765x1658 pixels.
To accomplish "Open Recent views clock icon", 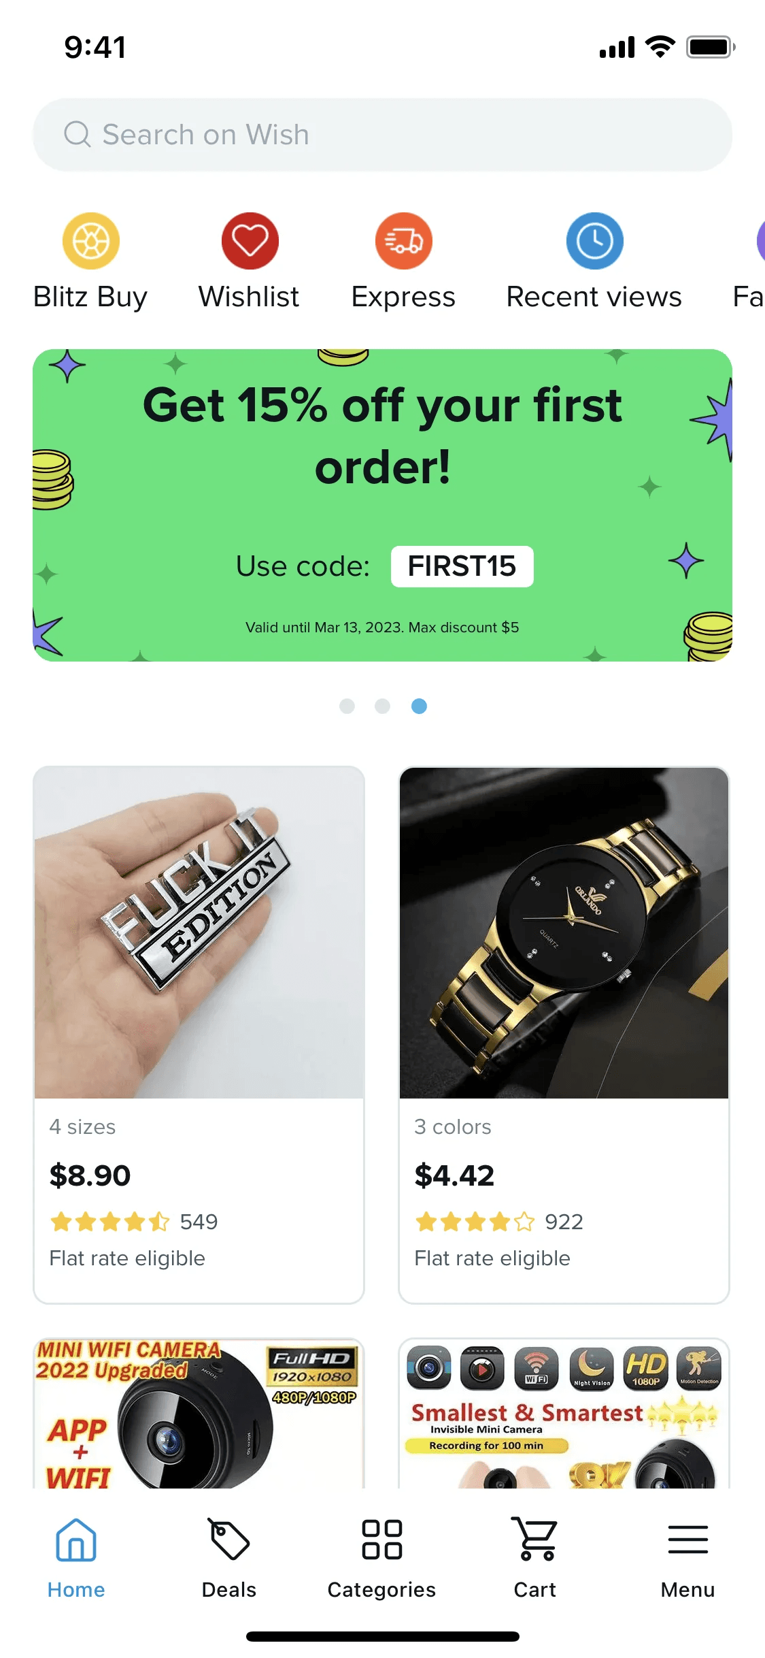I will click(595, 241).
